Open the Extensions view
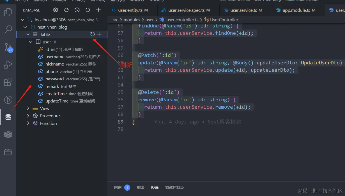345x196 pixels. pos(8,82)
